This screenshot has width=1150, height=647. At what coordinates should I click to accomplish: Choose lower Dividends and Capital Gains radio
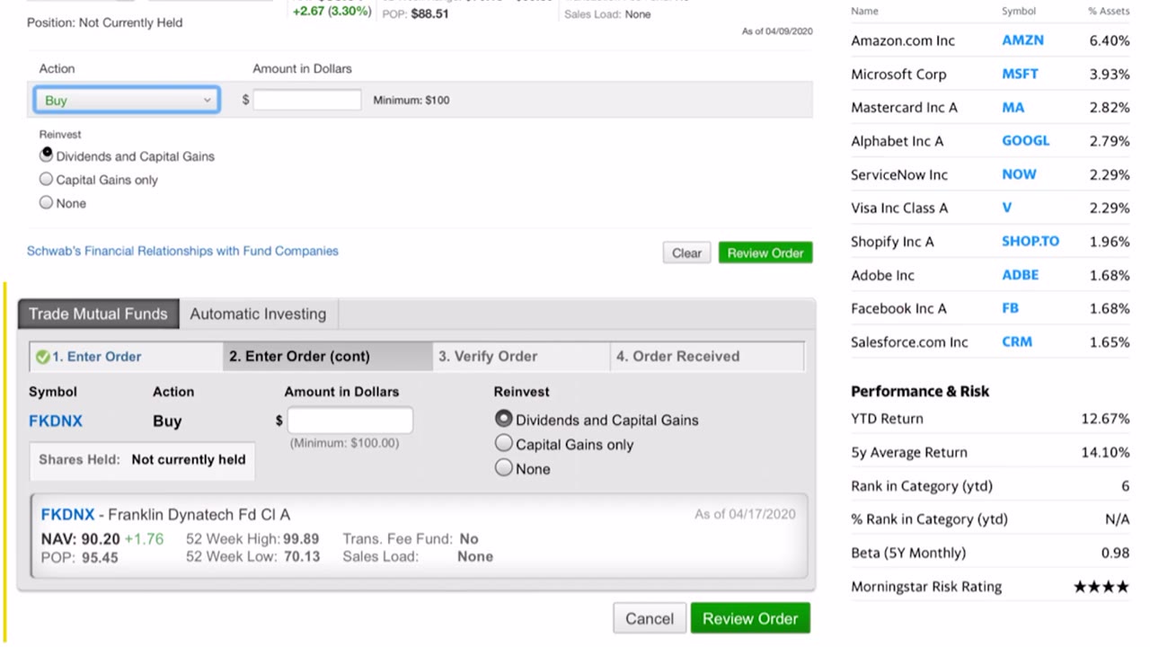coord(504,419)
